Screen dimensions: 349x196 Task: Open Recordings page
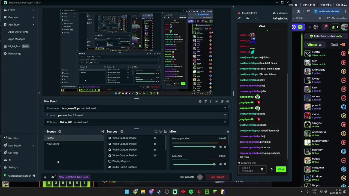pyautogui.click(x=15, y=54)
